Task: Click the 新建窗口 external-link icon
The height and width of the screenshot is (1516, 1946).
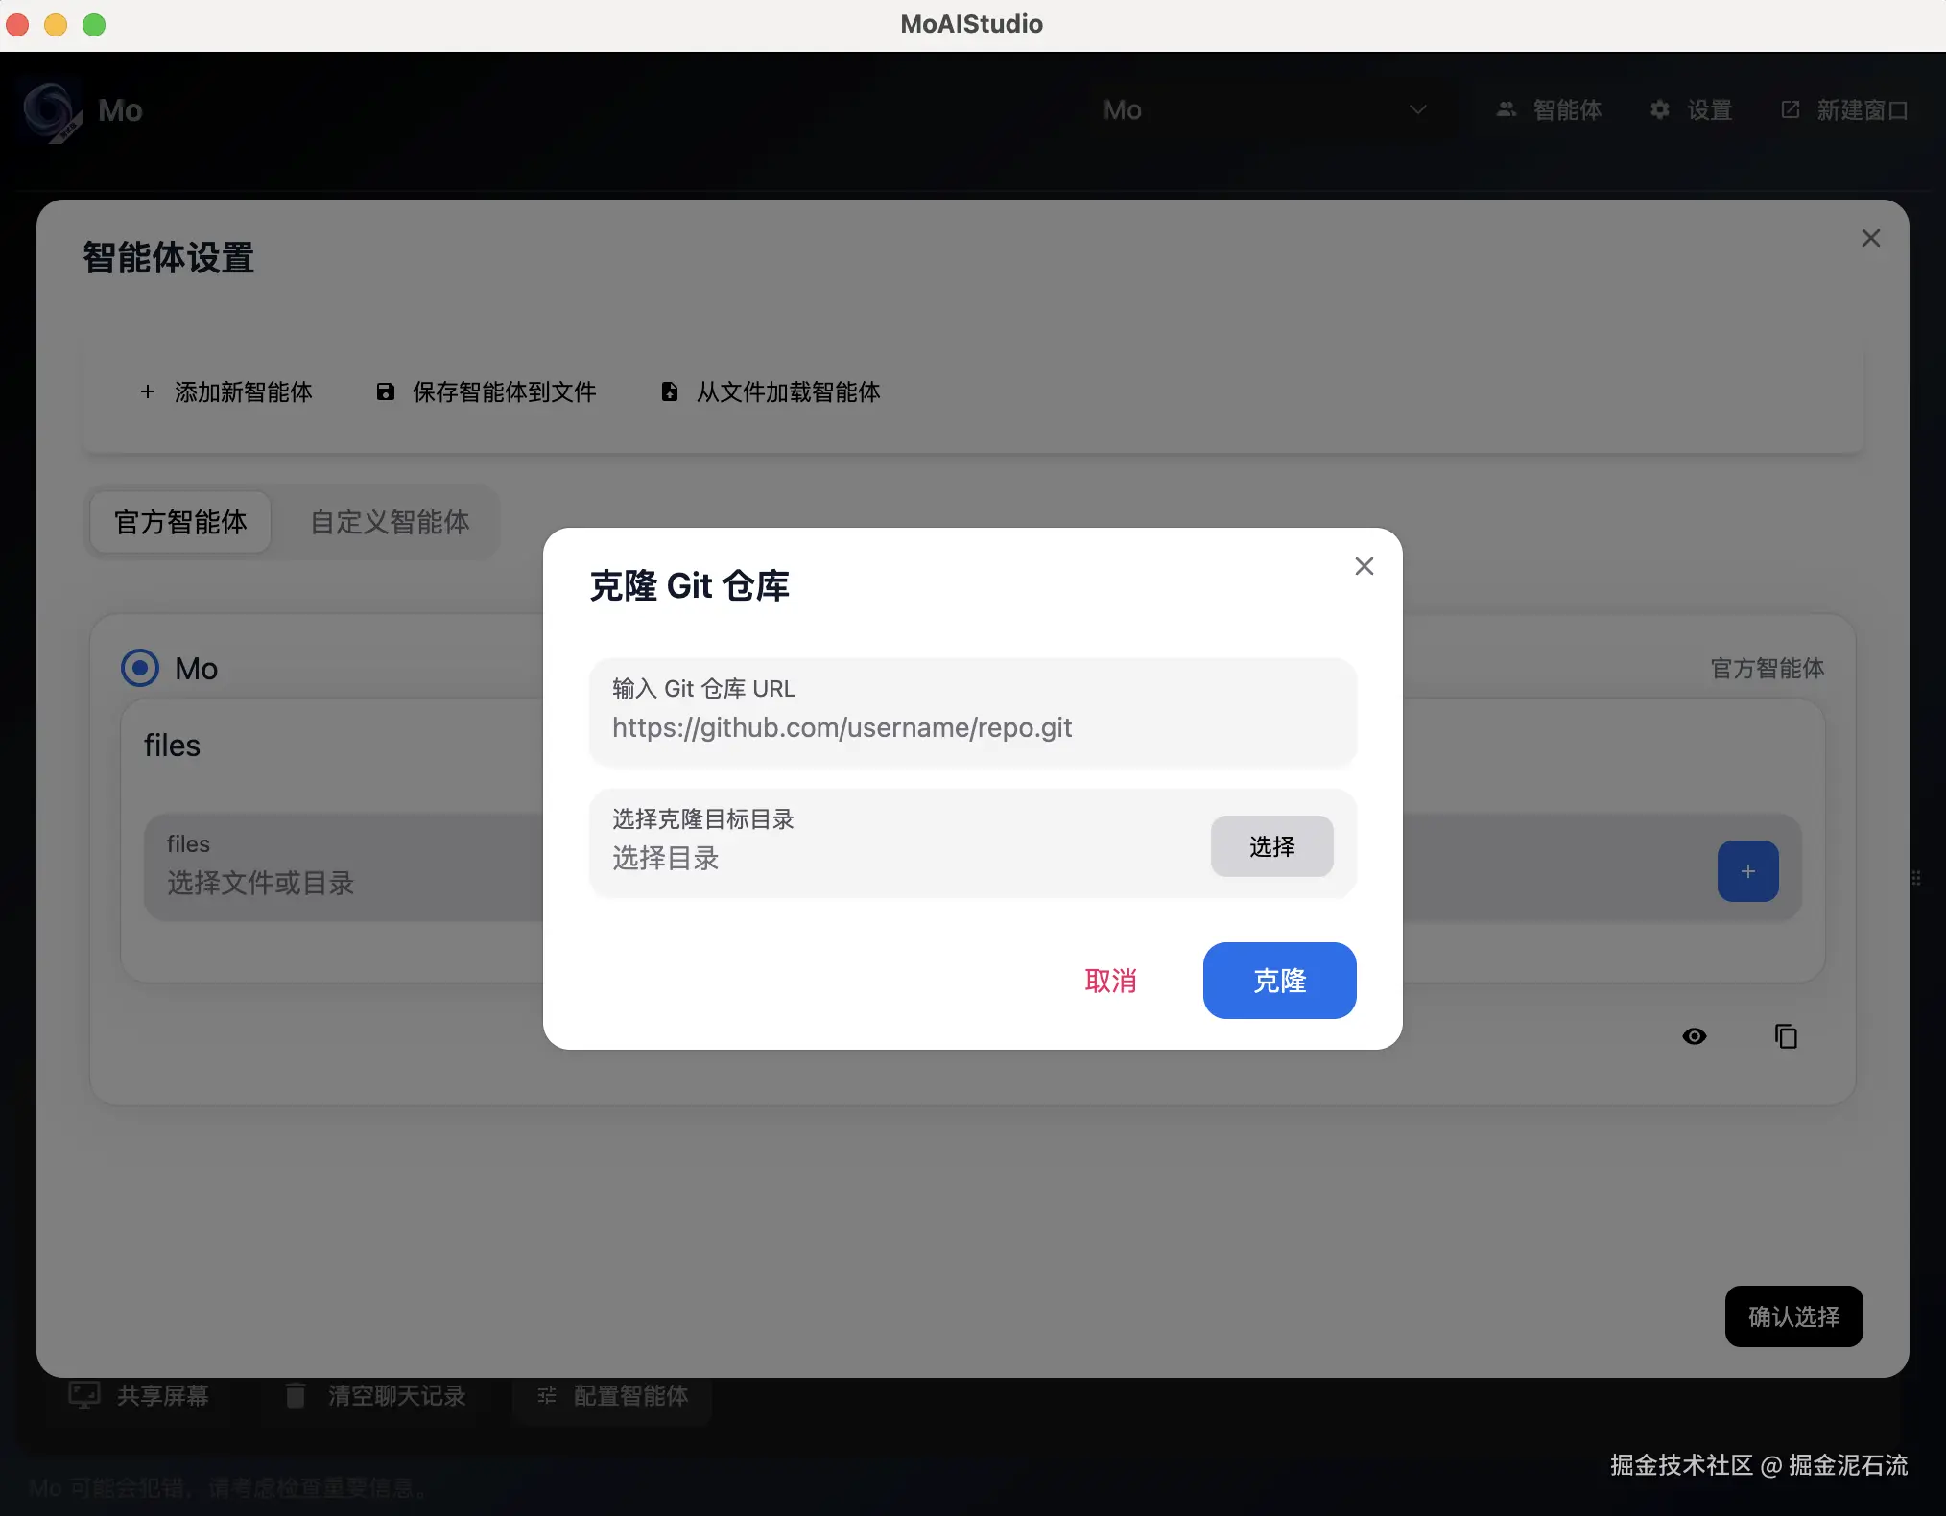Action: coord(1791,109)
